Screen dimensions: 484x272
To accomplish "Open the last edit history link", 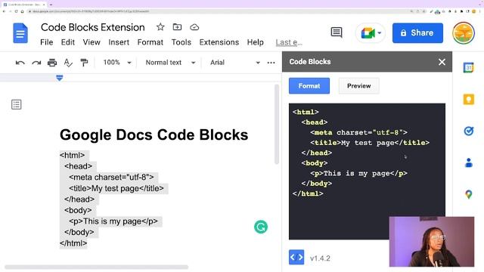I will pyautogui.click(x=289, y=42).
